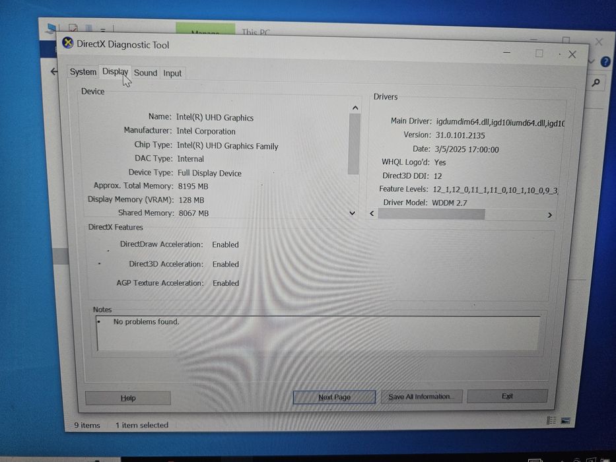Select 'Intel Corporation' manufacturer value

click(x=206, y=131)
